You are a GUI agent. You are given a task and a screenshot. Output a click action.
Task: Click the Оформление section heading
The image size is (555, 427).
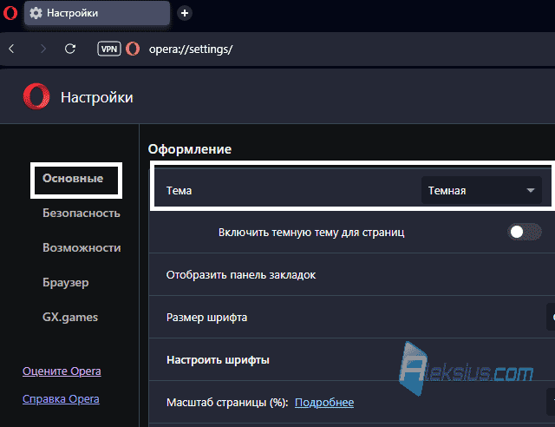click(190, 149)
